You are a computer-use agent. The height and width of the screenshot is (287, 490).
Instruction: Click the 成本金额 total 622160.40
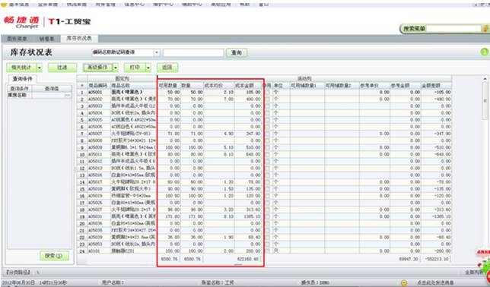248,259
